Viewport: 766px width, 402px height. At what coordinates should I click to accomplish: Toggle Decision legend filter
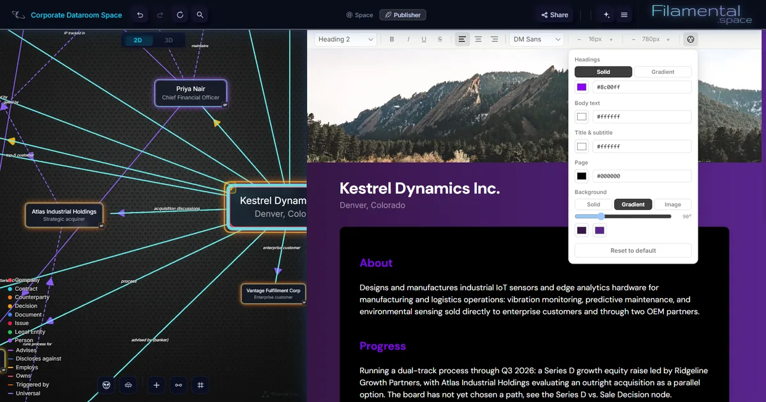point(22,306)
